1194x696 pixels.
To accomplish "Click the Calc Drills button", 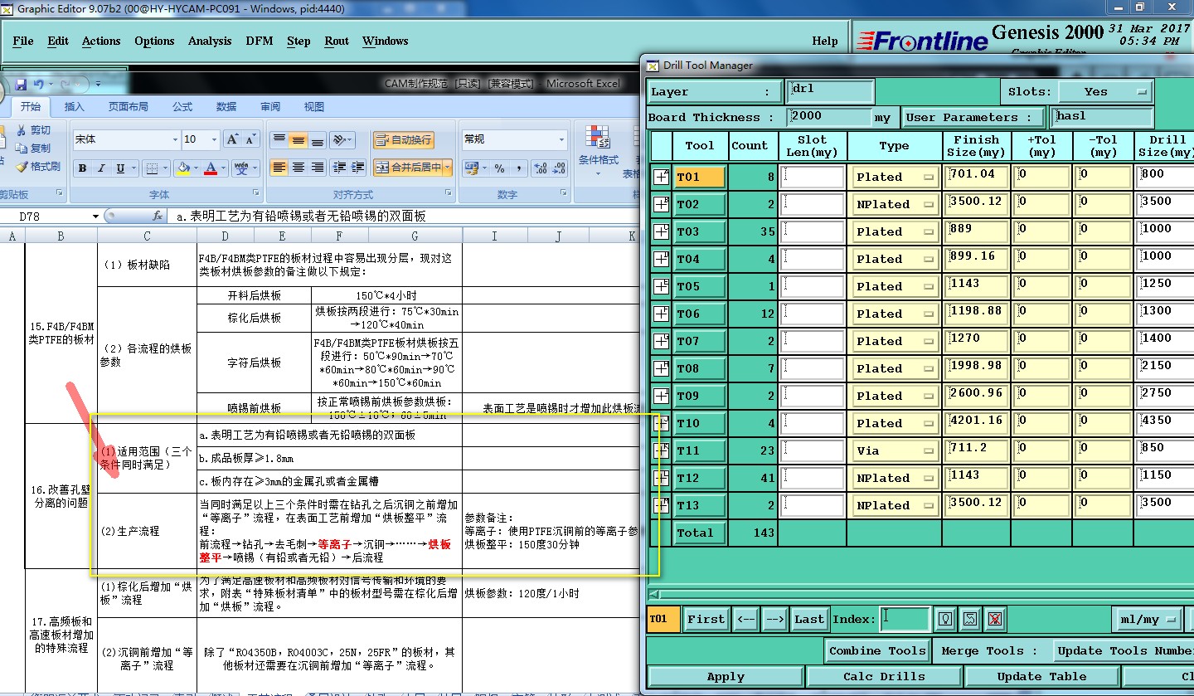I will (884, 677).
